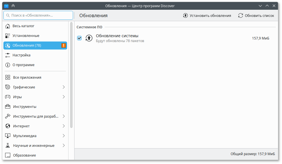282x164 pixels.
Task: Click the globe icon for Интернет
Action: click(8, 126)
